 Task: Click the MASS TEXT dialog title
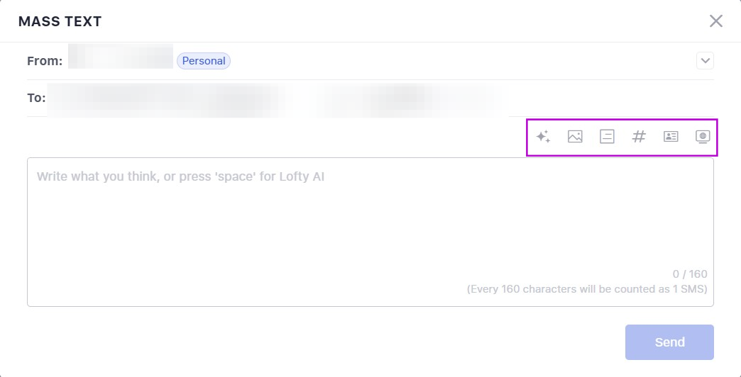tap(60, 21)
